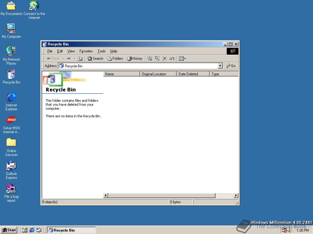The width and height of the screenshot is (313, 234).
Task: Select File a bug report icon
Action: click(x=11, y=193)
